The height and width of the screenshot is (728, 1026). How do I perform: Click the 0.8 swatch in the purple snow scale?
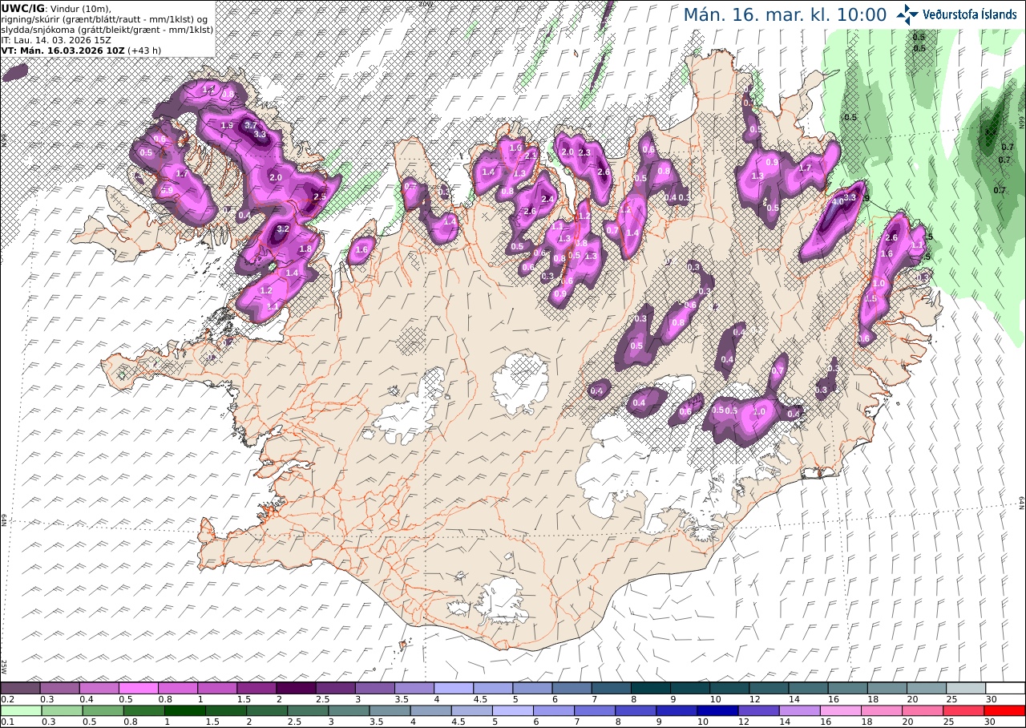click(x=178, y=688)
